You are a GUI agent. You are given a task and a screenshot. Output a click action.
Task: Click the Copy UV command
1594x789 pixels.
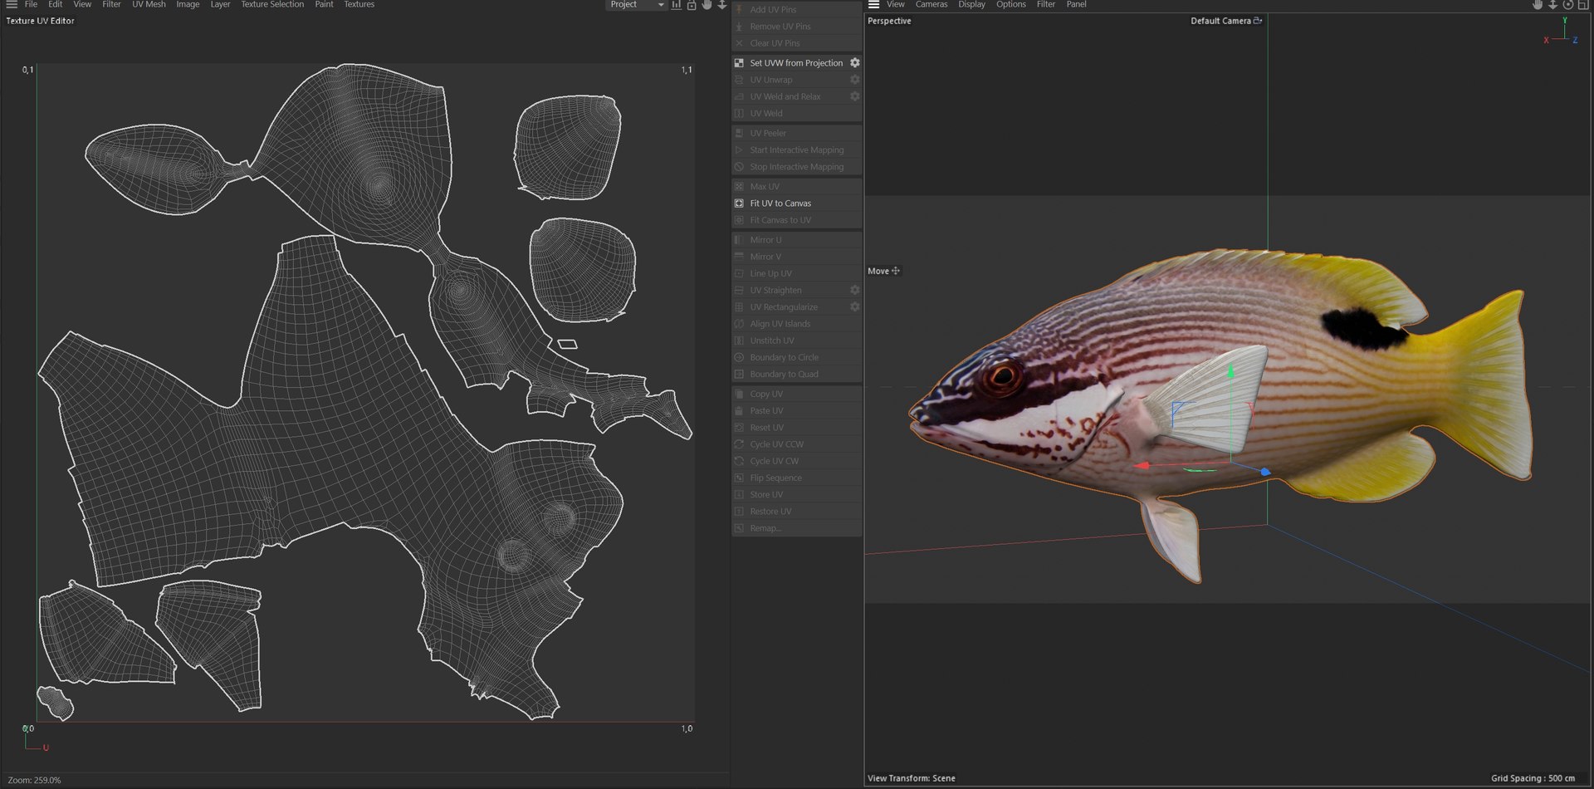796,394
